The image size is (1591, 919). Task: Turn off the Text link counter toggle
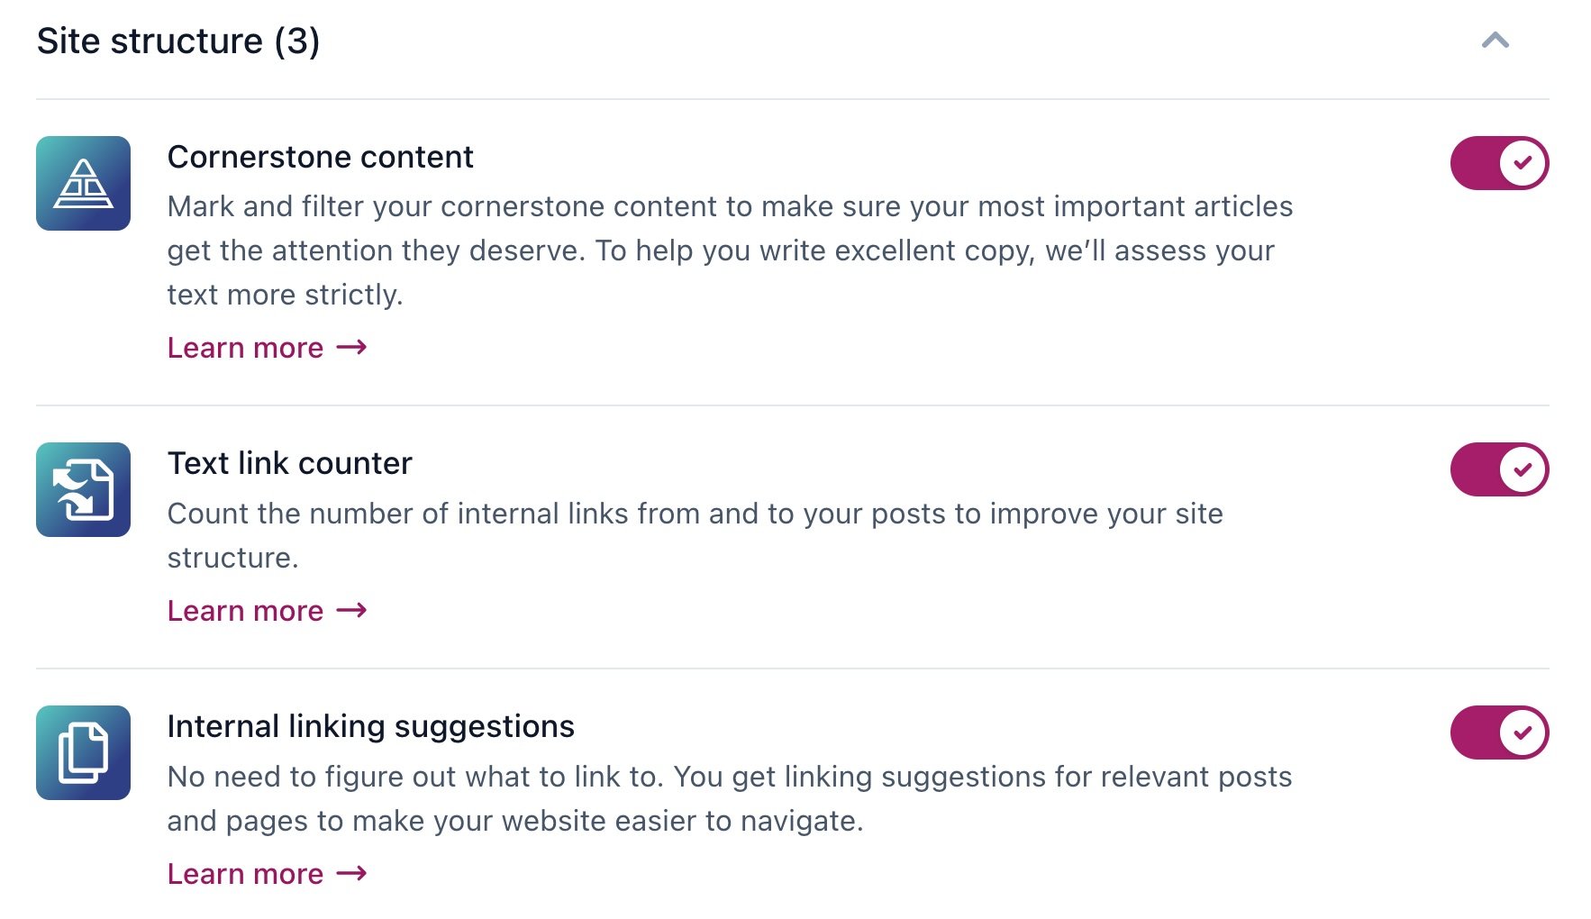pos(1499,469)
